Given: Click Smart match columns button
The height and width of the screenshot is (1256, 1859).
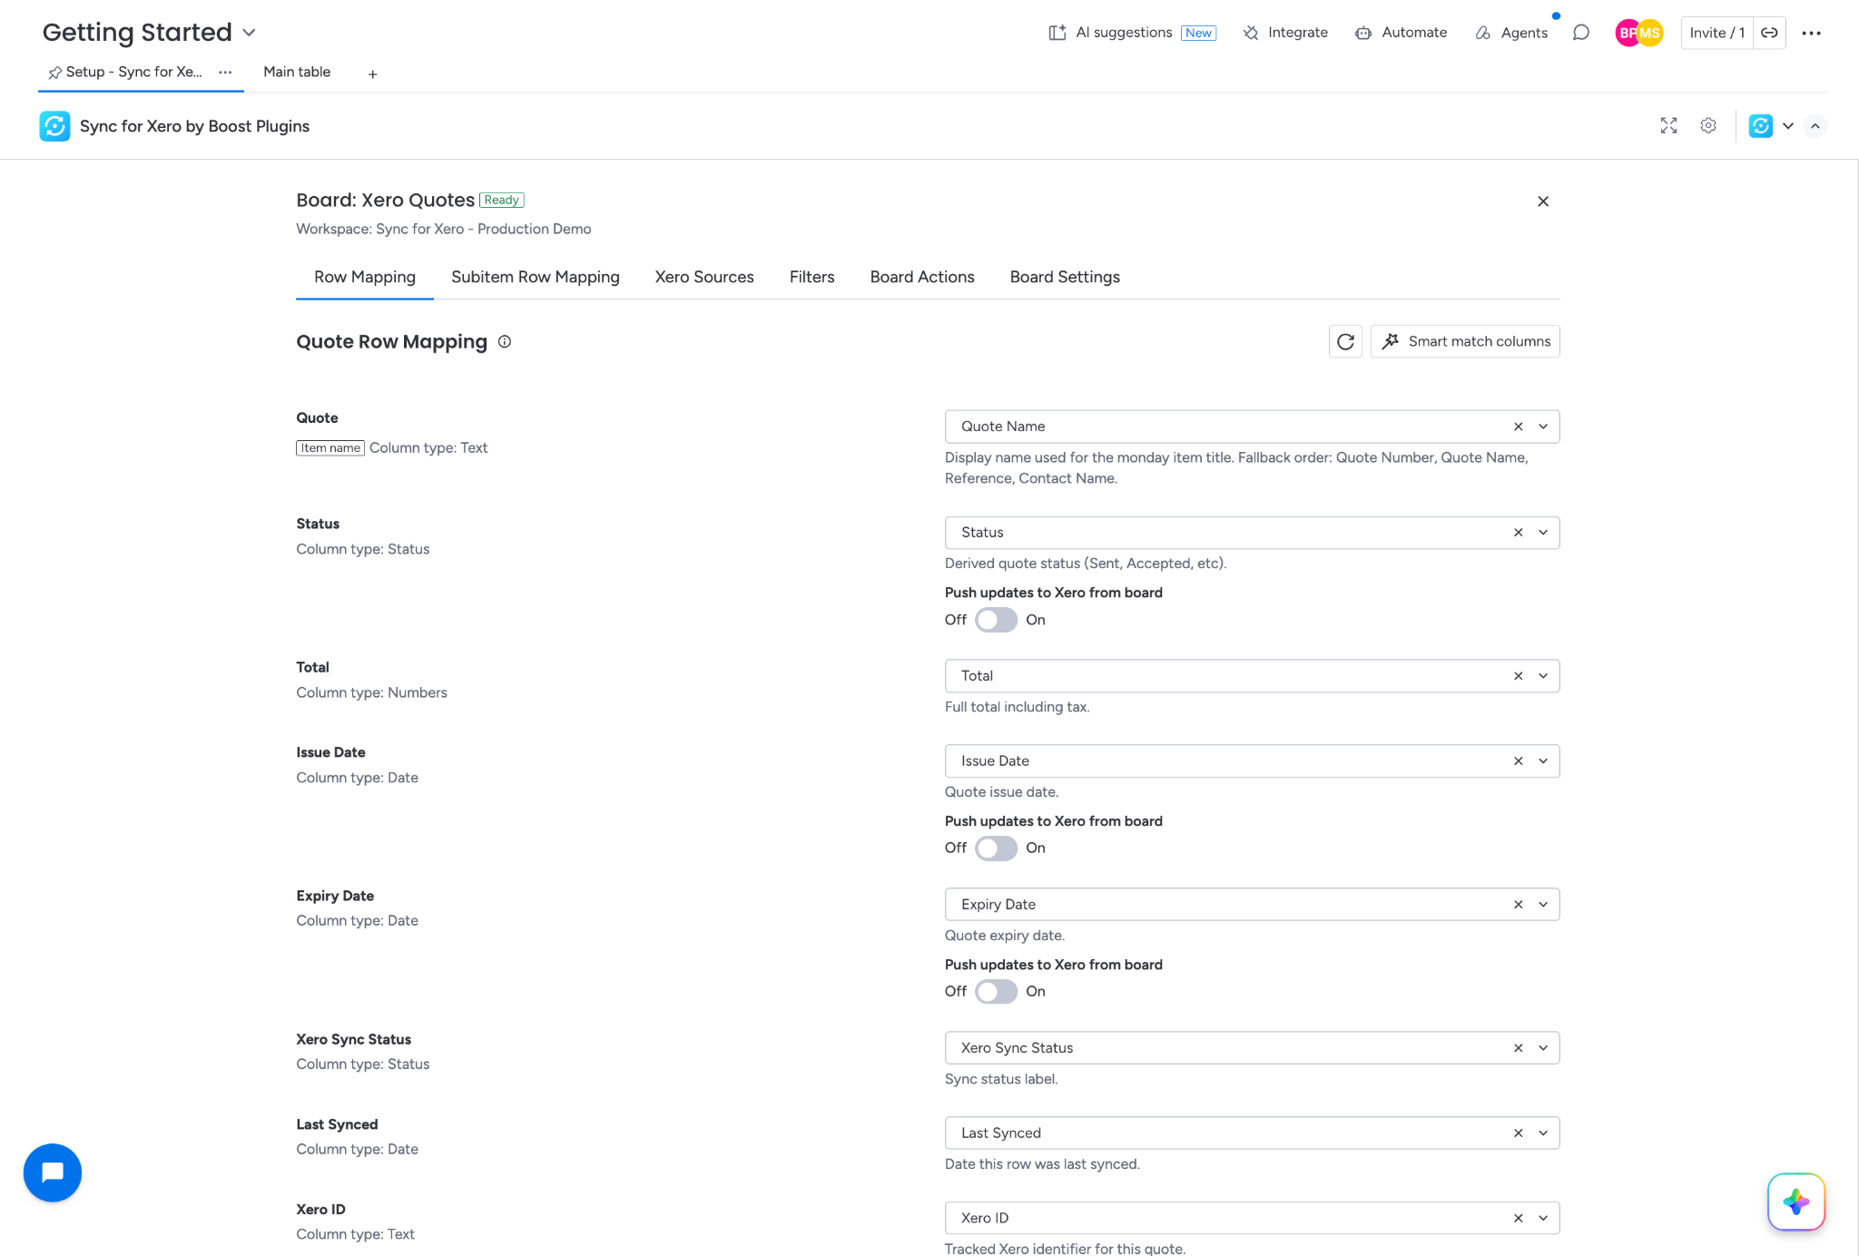Looking at the screenshot, I should (x=1465, y=341).
